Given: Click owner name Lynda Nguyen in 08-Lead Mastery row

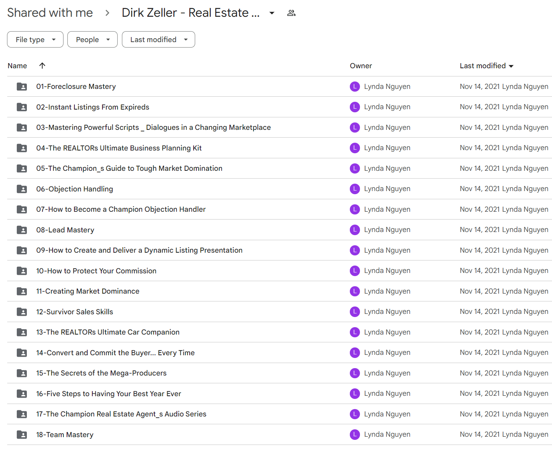Looking at the screenshot, I should [387, 230].
